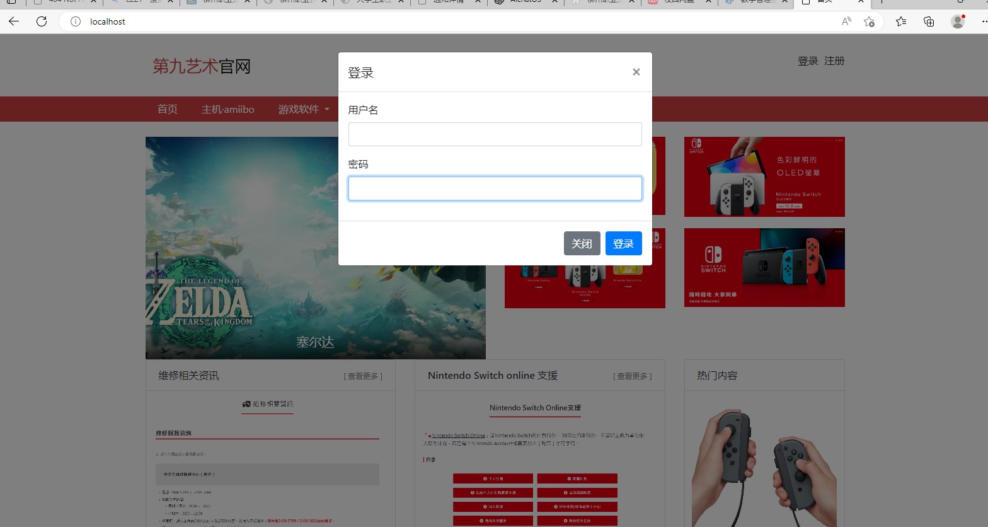The image size is (988, 527).
Task: Click the 维修相关资讯 panel heading
Action: pyautogui.click(x=189, y=376)
